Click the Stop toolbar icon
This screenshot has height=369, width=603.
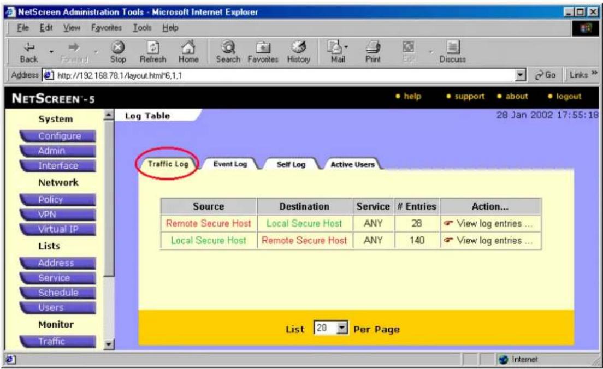[x=117, y=47]
